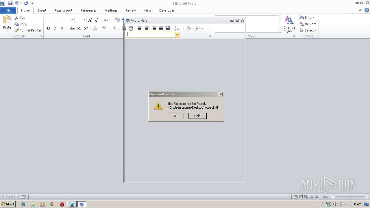Toggle Align Text Right
This screenshot has width=370, height=208.
(154, 28)
